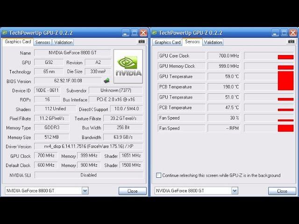Click current Memory clock 999 MHz
Image resolution: width=299 pixels, height=224 pixels.
[x=89, y=155]
